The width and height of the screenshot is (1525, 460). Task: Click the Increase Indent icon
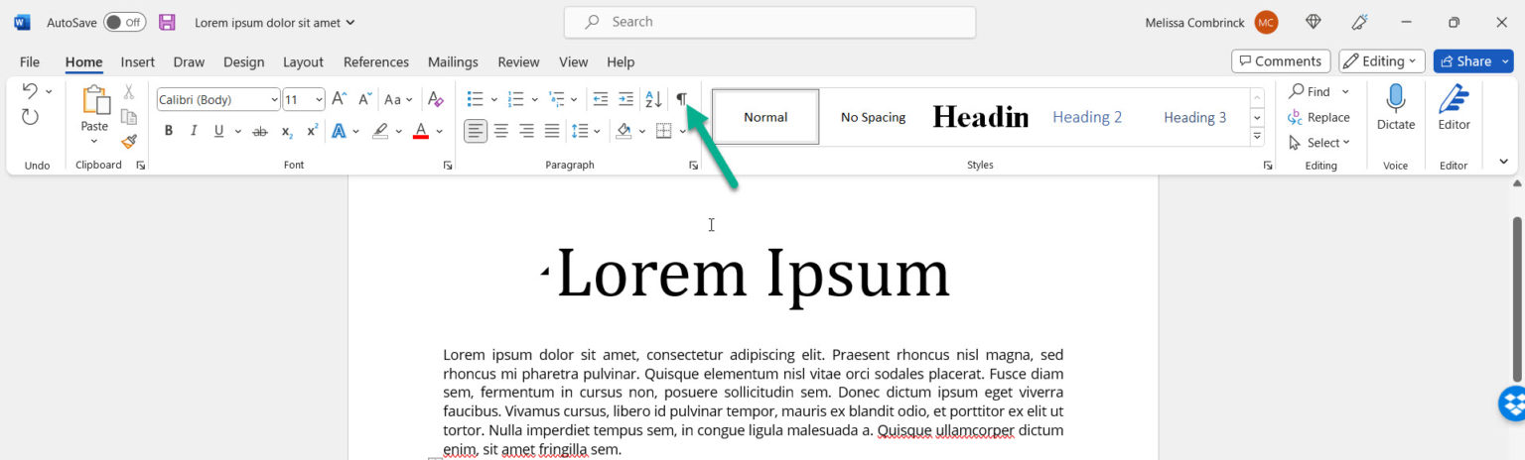click(x=625, y=99)
